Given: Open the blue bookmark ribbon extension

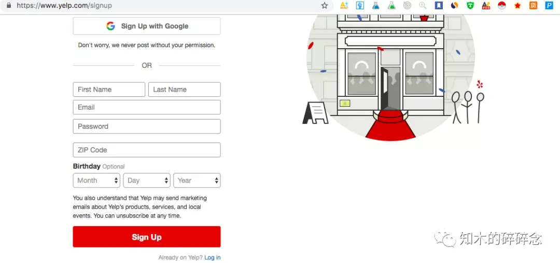Looking at the screenshot, I should [439, 5].
